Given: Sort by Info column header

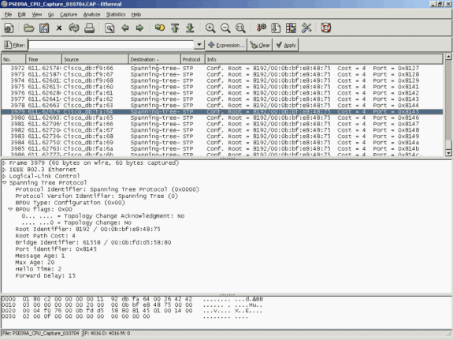Looking at the screenshot, I should [324, 59].
